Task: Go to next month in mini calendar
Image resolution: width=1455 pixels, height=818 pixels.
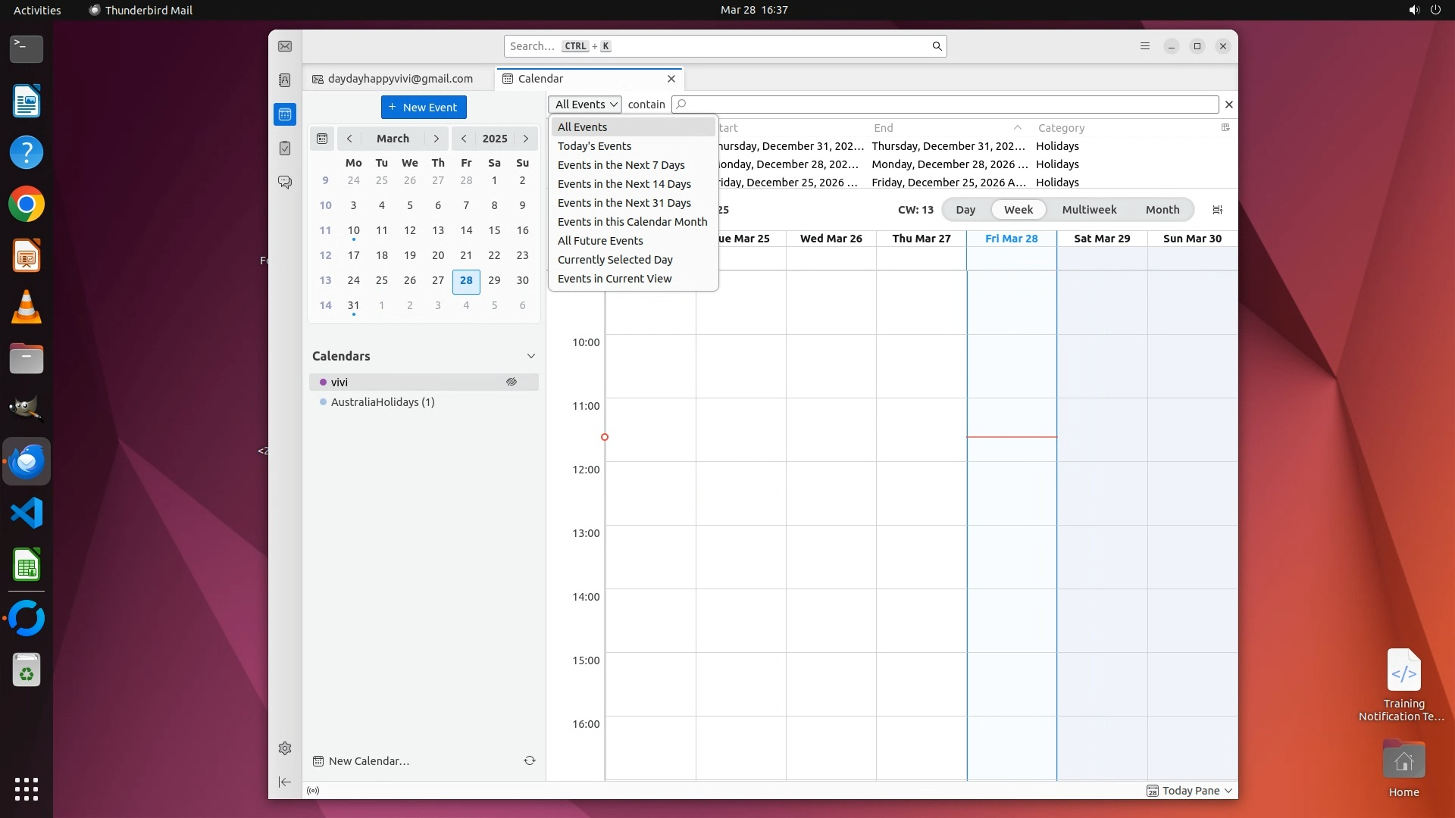Action: pyautogui.click(x=436, y=139)
